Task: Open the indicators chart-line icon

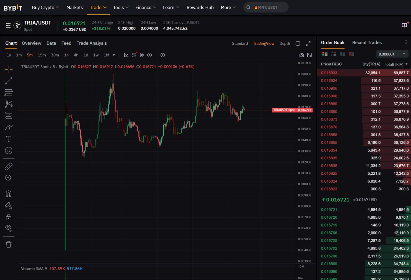Action: 126,55
